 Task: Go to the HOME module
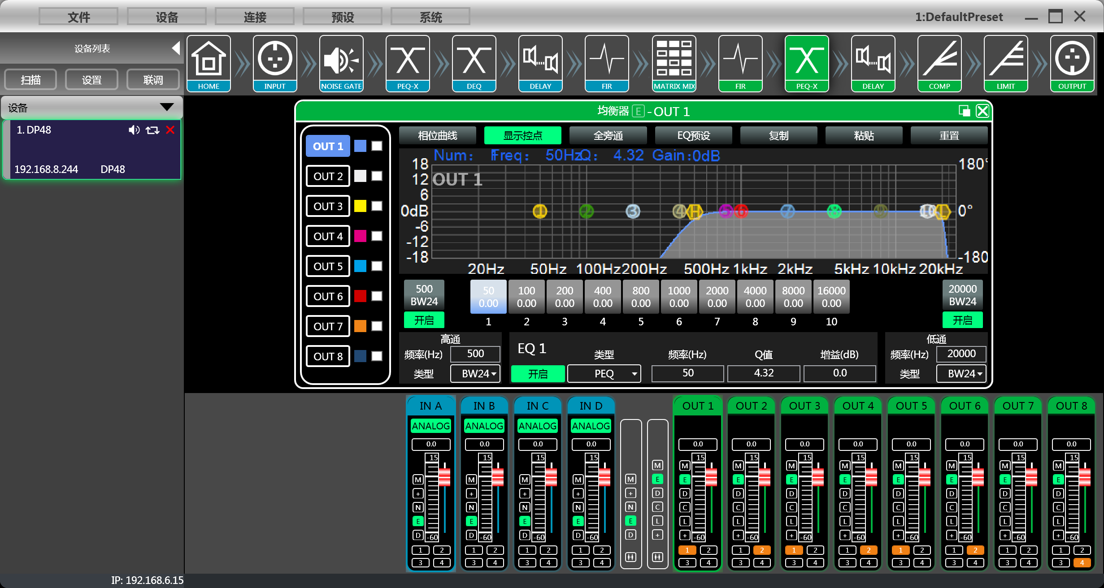209,64
